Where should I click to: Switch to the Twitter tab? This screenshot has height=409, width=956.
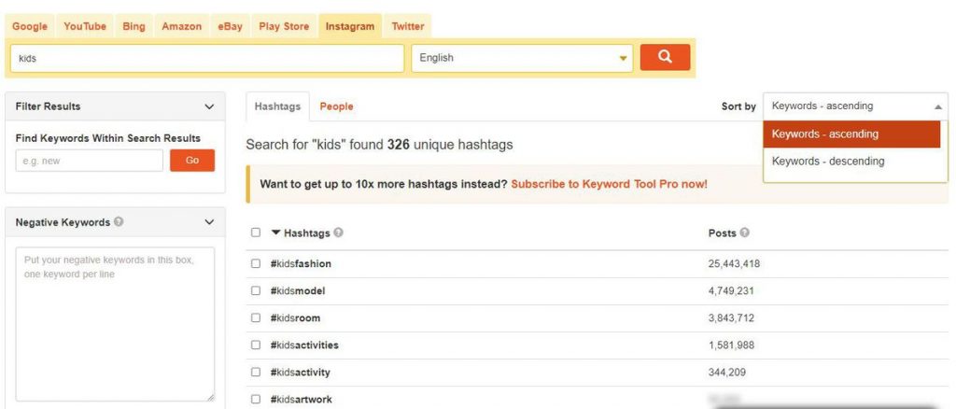pyautogui.click(x=408, y=26)
